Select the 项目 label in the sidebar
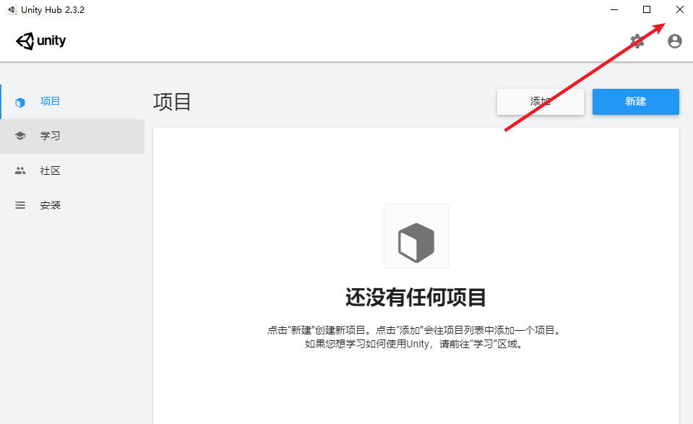Screen dimensions: 693x424 click(x=51, y=101)
